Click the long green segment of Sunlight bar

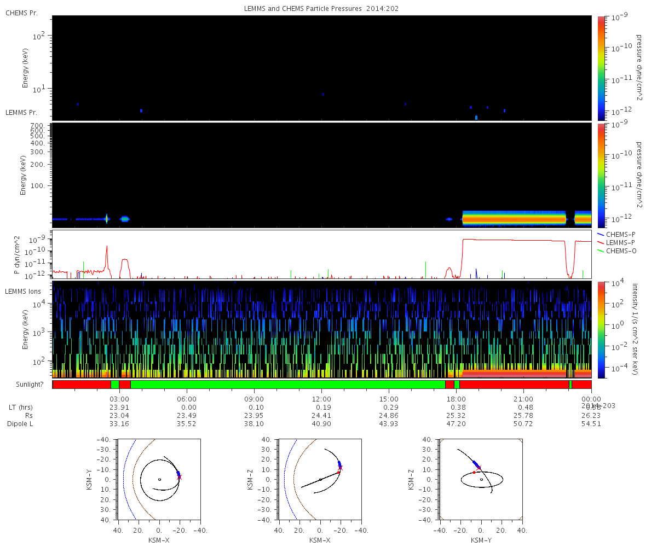pos(288,385)
